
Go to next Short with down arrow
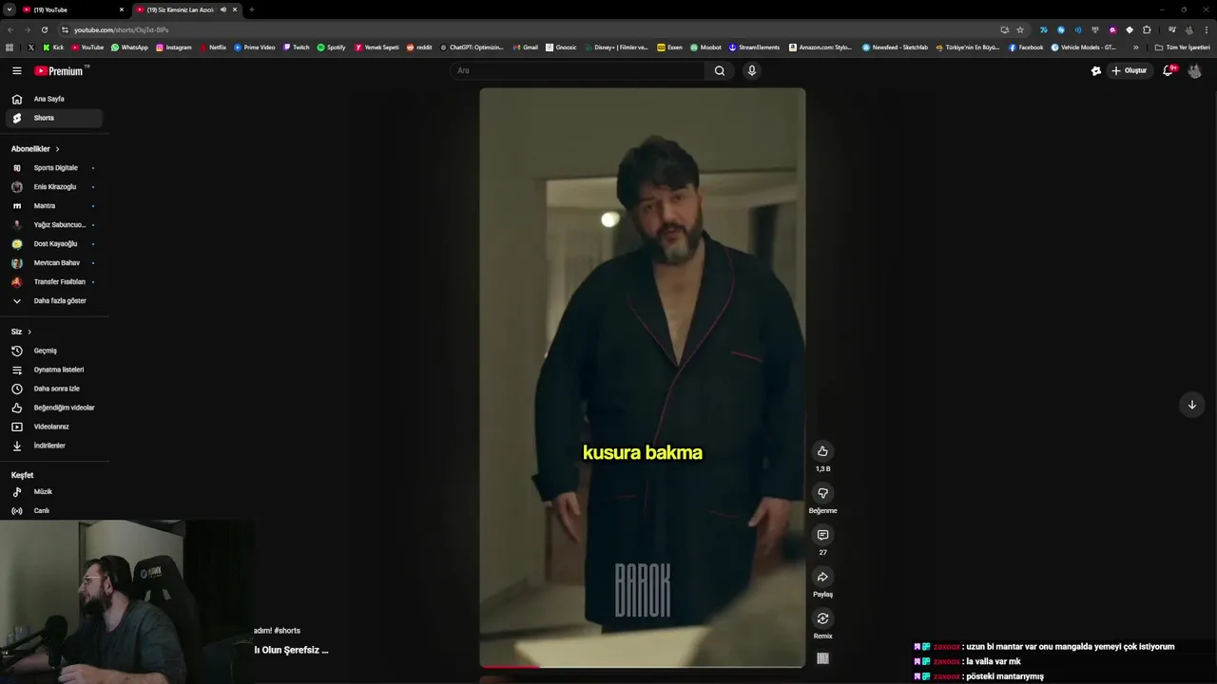pyautogui.click(x=1191, y=405)
